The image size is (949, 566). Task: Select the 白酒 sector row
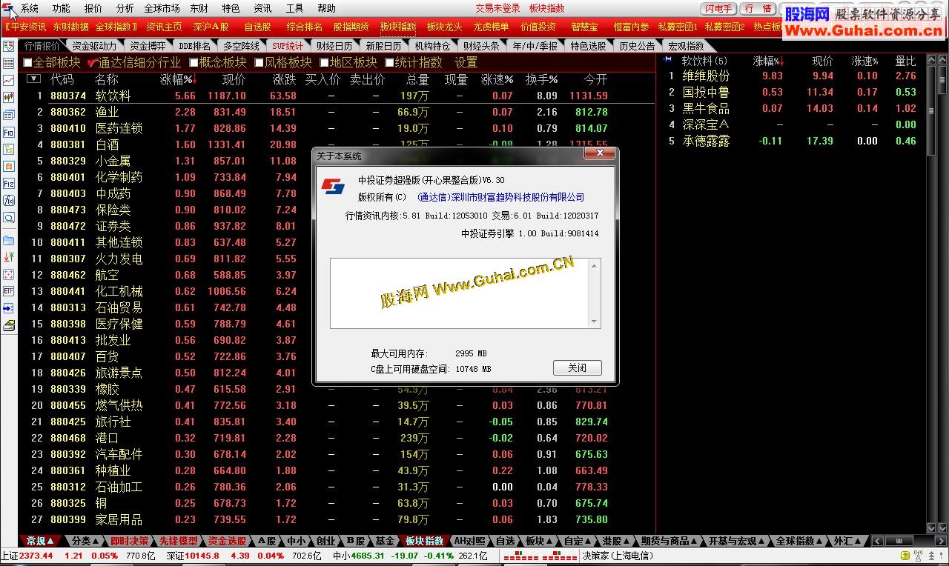[x=338, y=144]
